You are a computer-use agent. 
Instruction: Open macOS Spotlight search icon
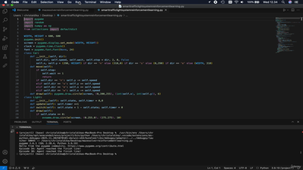(283, 2)
